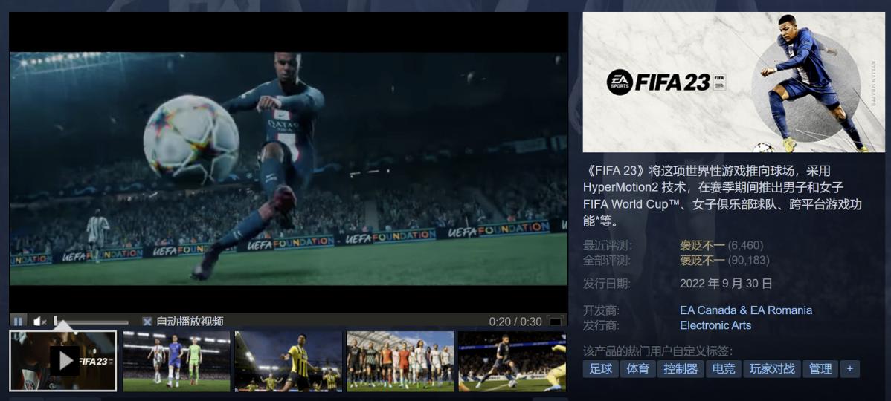This screenshot has height=401, width=891.
Task: Open the screenshot of three players walking out
Action: click(x=177, y=362)
